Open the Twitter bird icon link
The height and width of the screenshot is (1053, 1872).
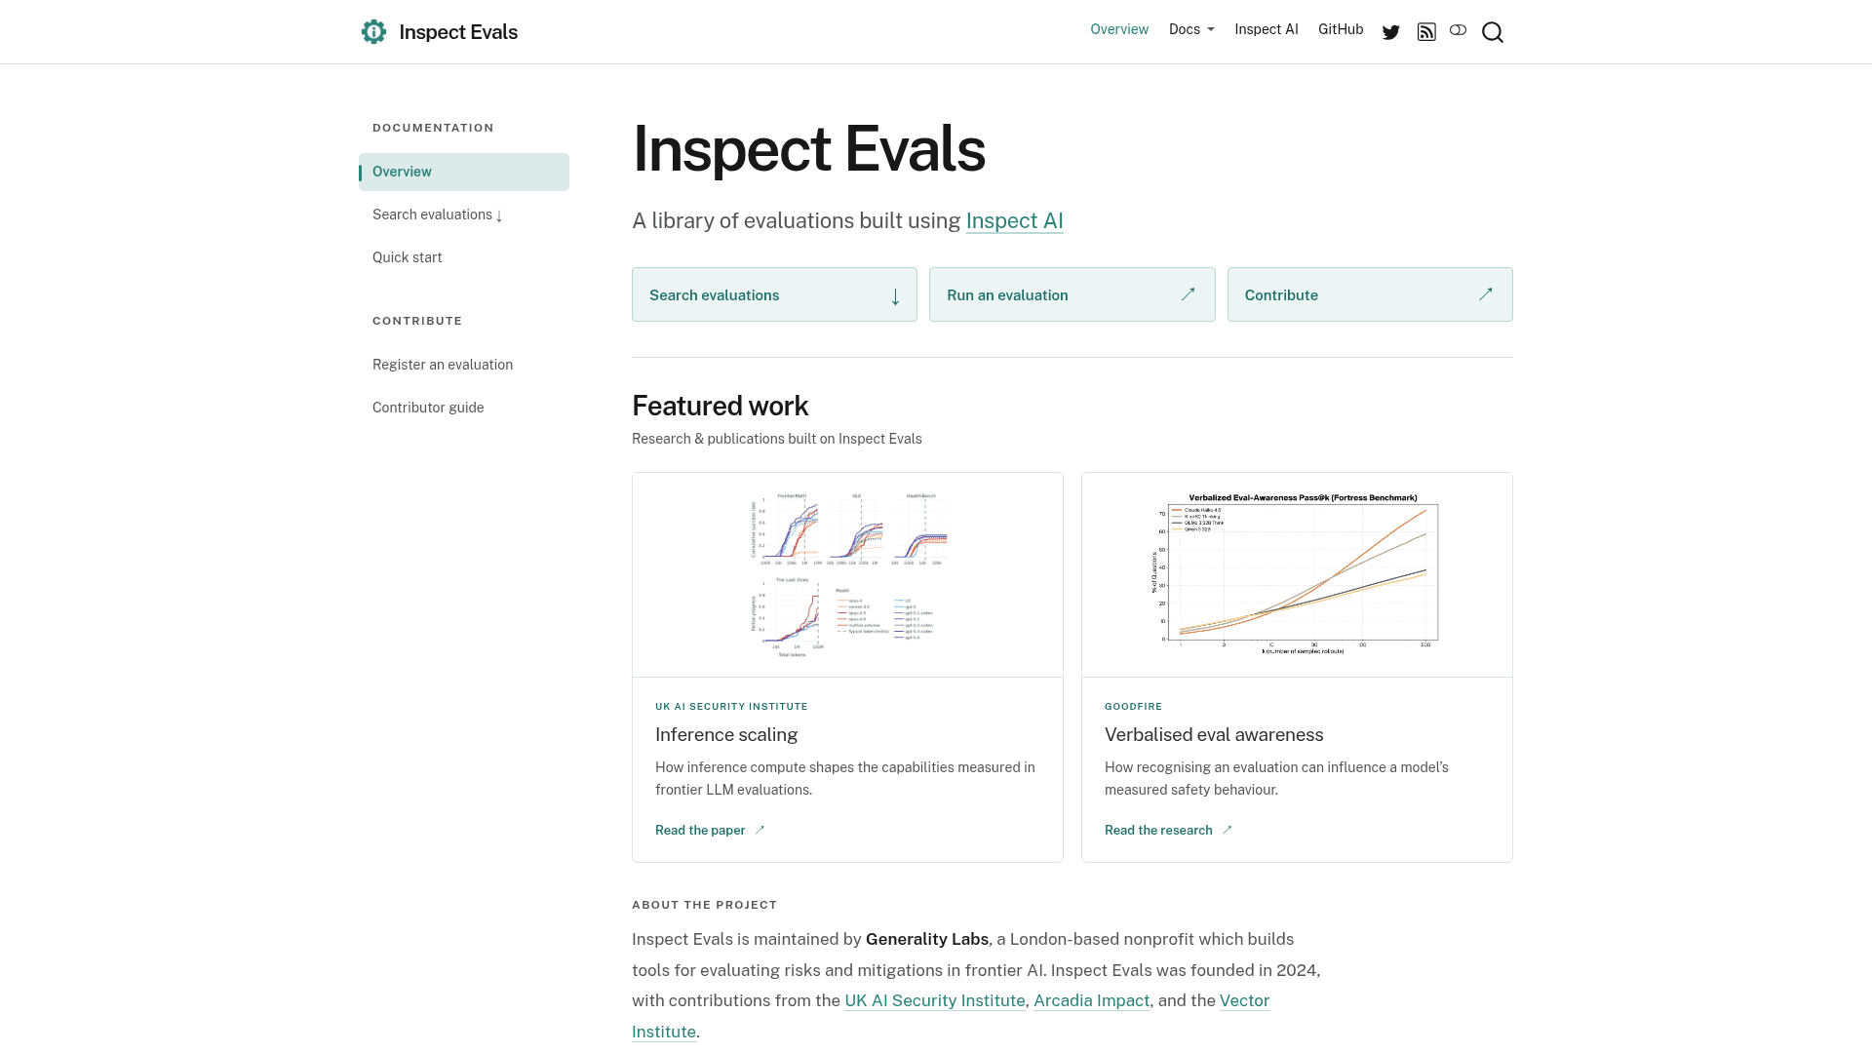[1391, 32]
